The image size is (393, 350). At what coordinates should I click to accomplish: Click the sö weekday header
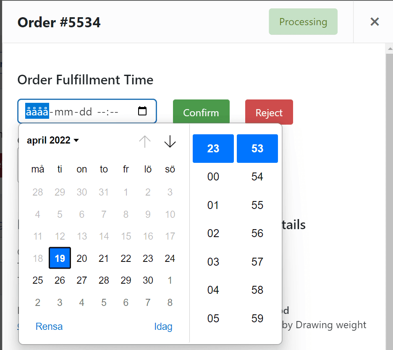tap(170, 169)
